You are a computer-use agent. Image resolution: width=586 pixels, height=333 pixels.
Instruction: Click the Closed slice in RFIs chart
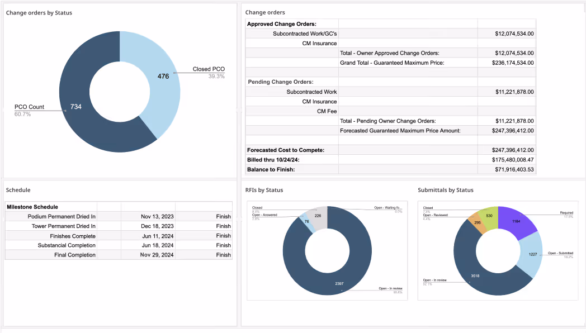pyautogui.click(x=317, y=216)
